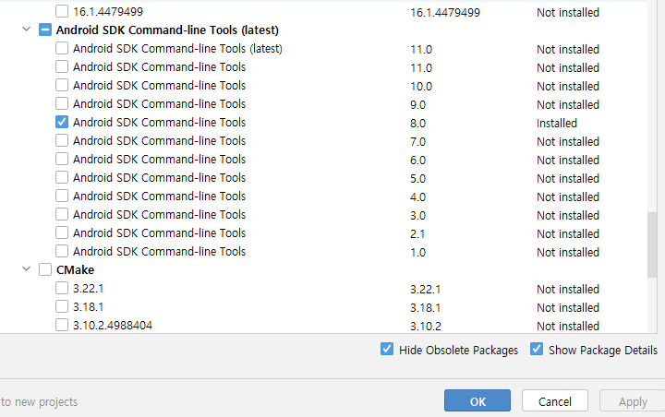Check Command-line Tools version 4.0 checkbox
Screen dimensions: 665x417
coord(62,196)
